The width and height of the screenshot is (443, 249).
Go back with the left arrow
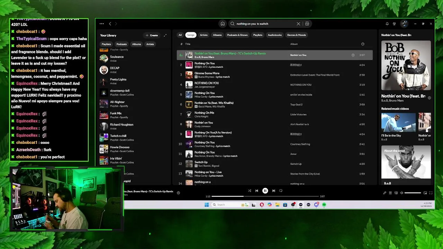110,24
